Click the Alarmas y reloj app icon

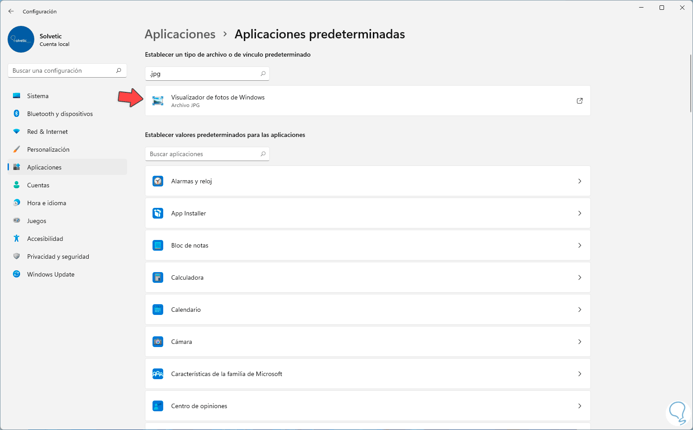point(158,181)
